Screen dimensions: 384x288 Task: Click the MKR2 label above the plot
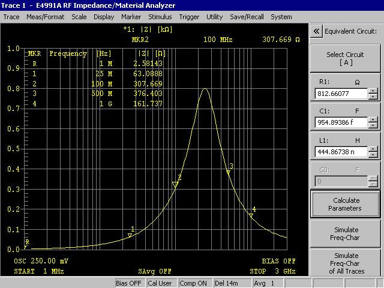pos(140,40)
